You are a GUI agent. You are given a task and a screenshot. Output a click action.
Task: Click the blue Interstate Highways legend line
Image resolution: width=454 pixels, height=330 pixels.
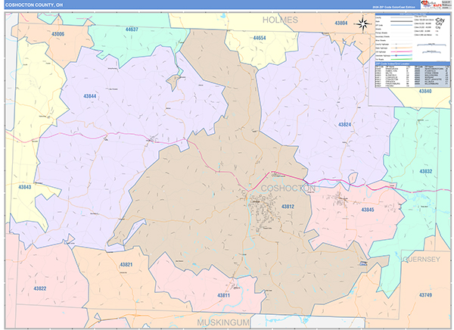[401, 55]
